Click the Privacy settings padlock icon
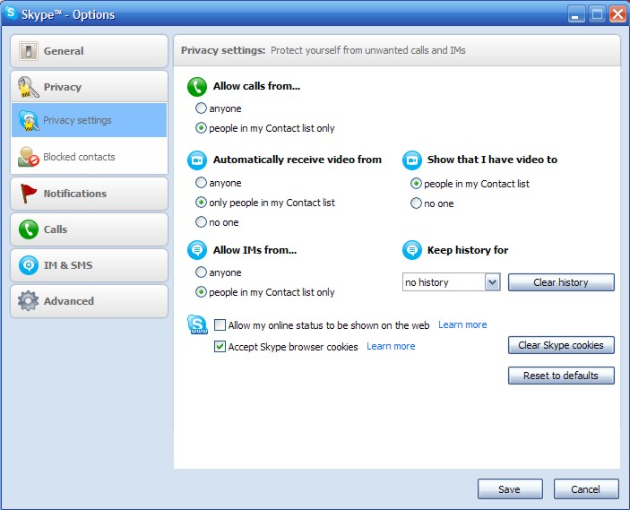630x510 pixels. pyautogui.click(x=29, y=120)
